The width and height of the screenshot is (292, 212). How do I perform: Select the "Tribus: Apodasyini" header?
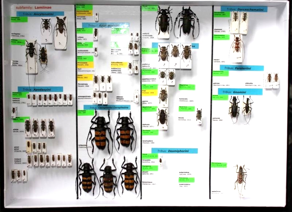click(40, 89)
